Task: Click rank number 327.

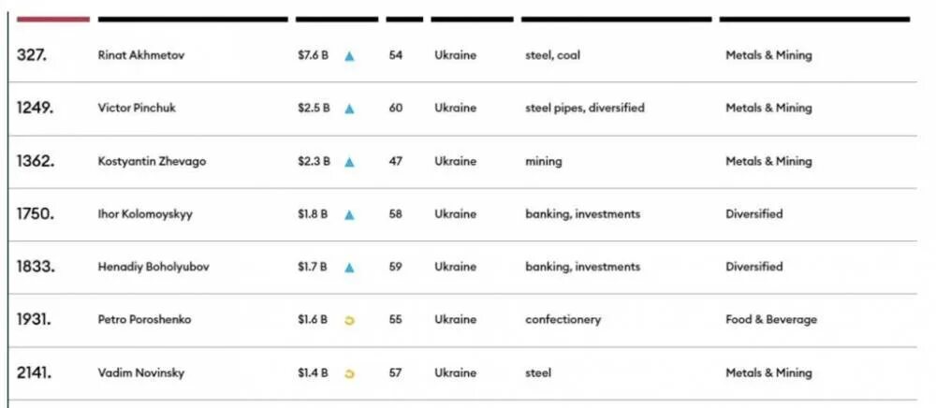Action: pos(32,55)
